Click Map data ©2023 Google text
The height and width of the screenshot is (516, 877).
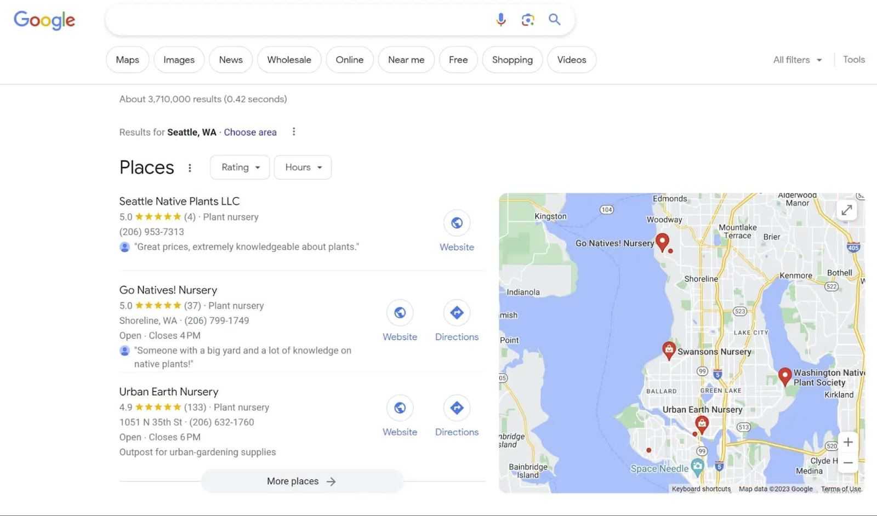(776, 489)
